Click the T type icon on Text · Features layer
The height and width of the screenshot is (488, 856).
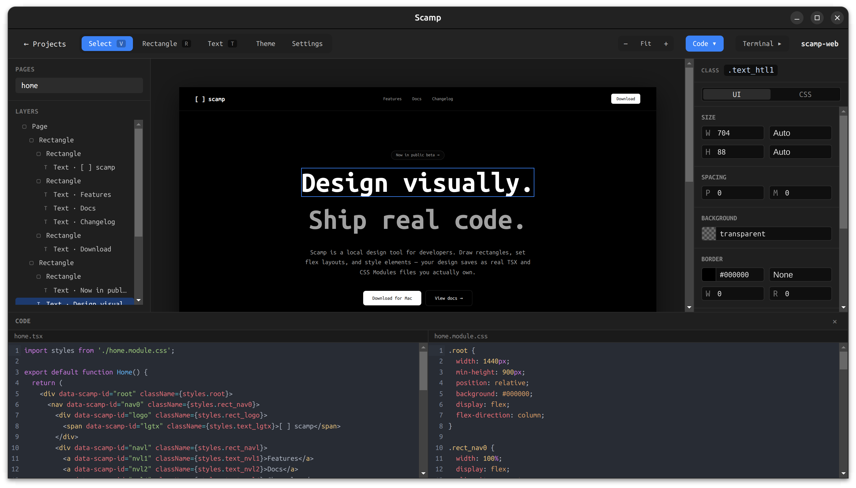click(46, 194)
